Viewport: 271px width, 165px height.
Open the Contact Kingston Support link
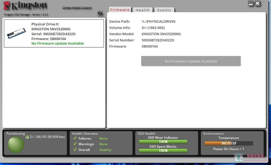pos(77,7)
